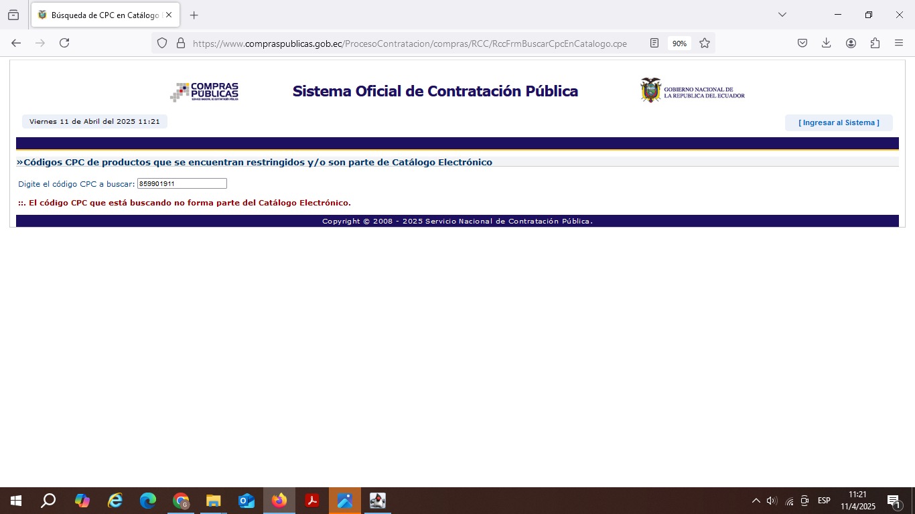Click the Ingresar al Sistema link
The height and width of the screenshot is (514, 915).
[839, 122]
